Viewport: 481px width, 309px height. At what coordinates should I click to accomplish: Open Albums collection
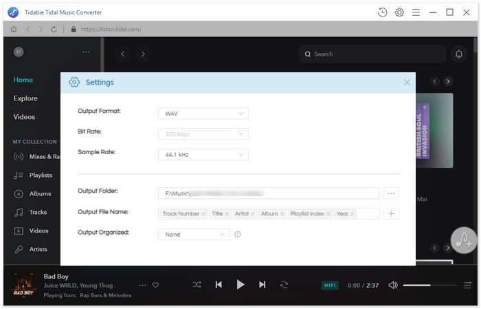pos(32,194)
